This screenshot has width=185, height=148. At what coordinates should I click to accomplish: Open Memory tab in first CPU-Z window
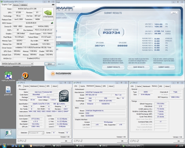tap(42, 86)
